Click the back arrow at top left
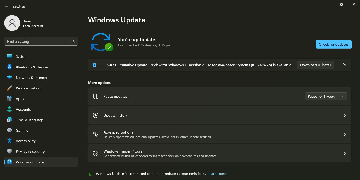 [x=6, y=6]
